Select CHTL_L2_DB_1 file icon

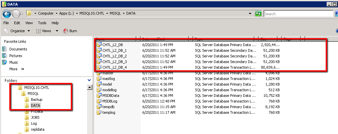click(99, 50)
